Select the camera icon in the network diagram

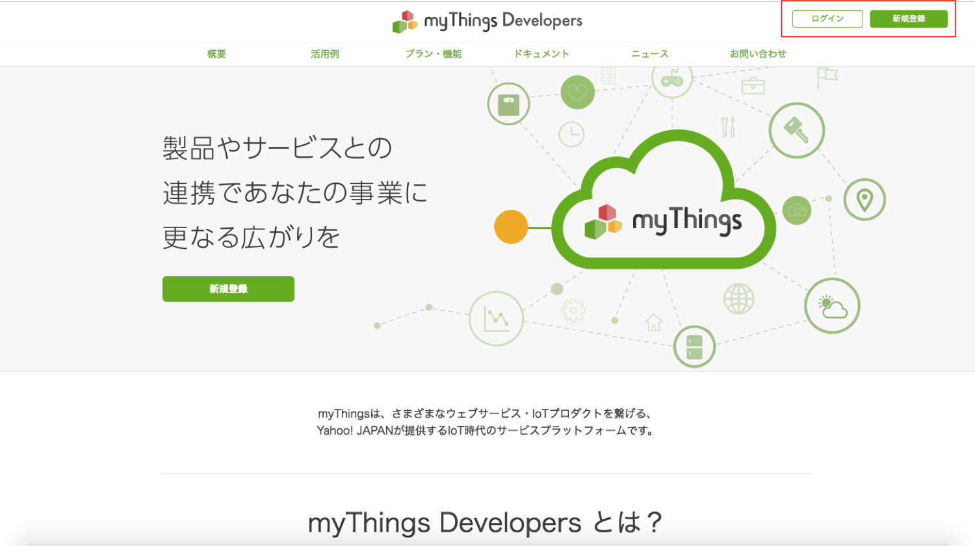(796, 211)
